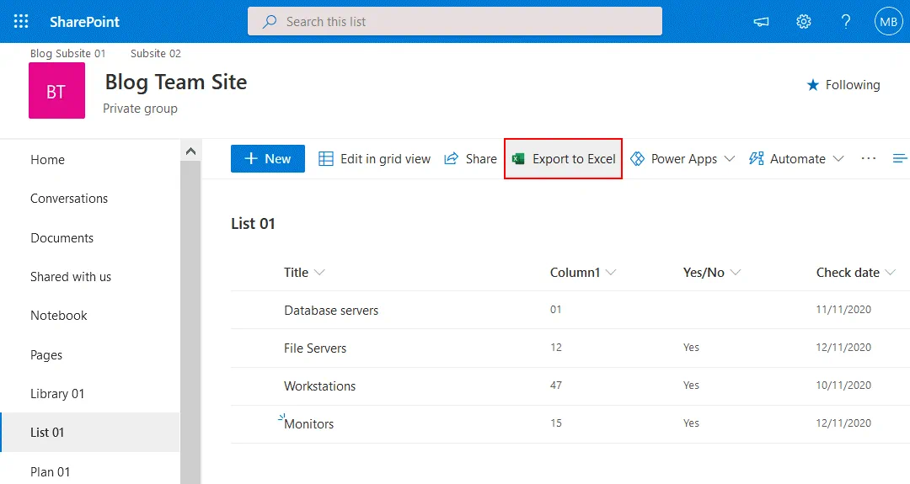Toggle the Following star
910x484 pixels.
[843, 85]
